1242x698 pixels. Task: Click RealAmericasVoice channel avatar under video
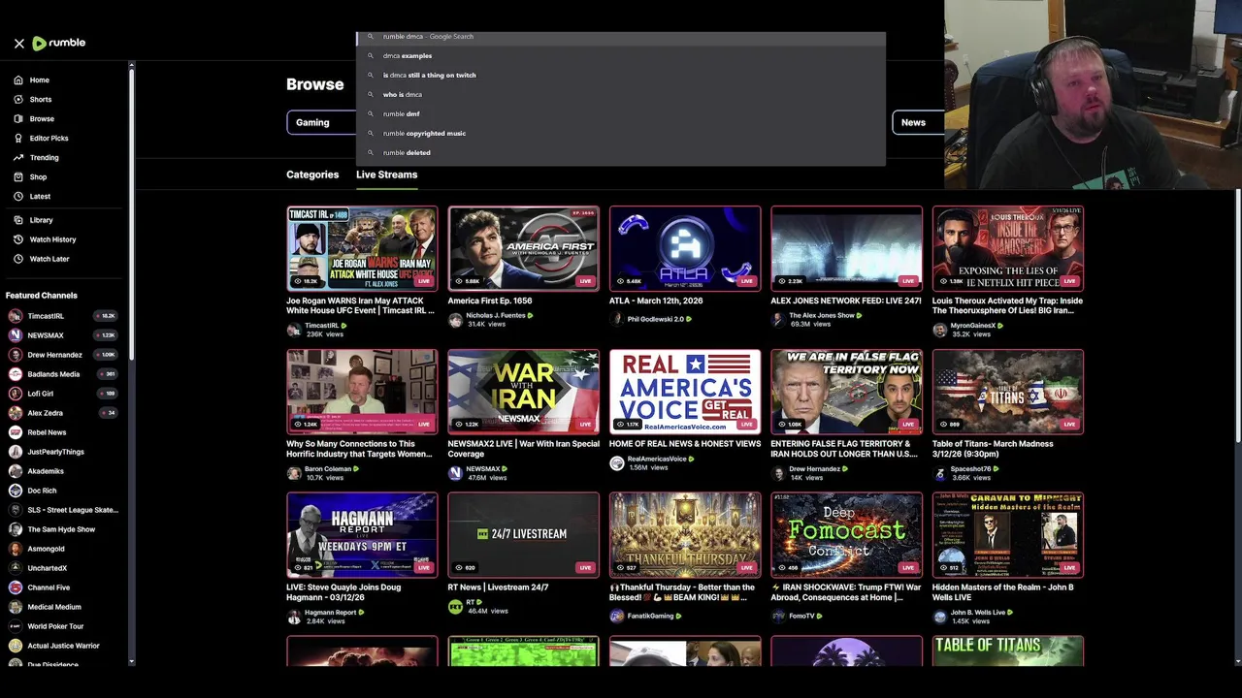(616, 463)
